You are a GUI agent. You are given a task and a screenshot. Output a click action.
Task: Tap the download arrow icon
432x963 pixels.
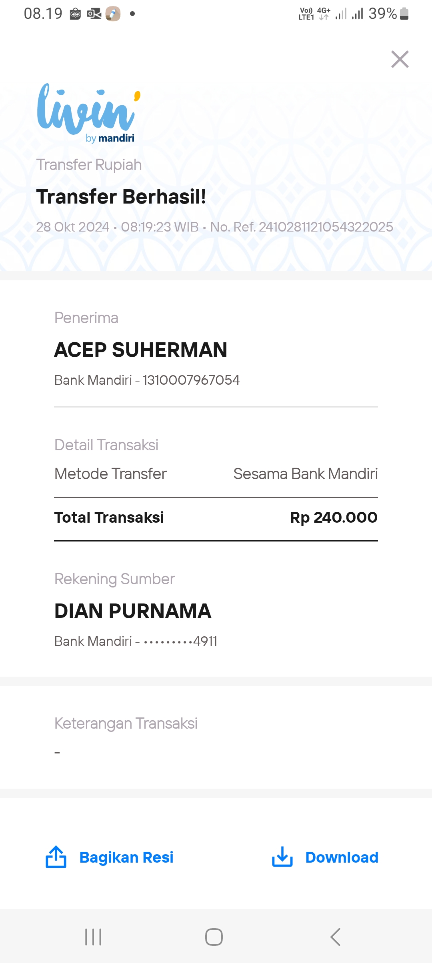coord(282,857)
